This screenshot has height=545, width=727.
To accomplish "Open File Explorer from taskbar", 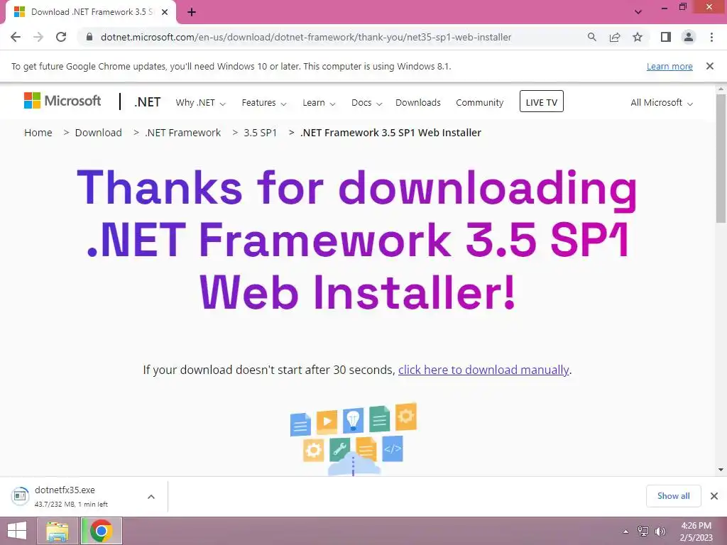I will pyautogui.click(x=57, y=531).
